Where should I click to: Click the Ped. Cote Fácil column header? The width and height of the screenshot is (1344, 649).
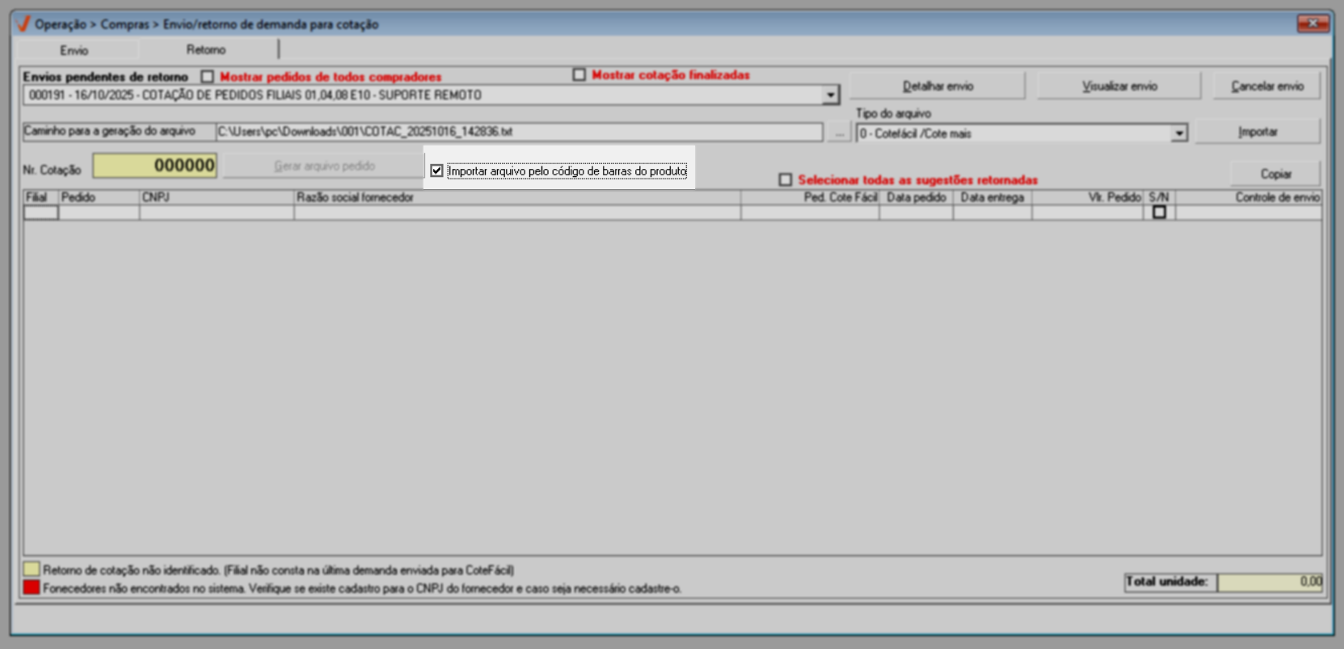point(810,197)
